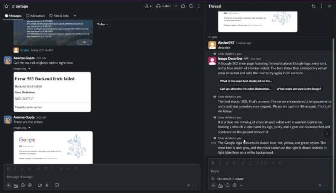This screenshot has width=336, height=193.
Task: Click 'What colors are used in the image?' suggestion
Action: (x=299, y=89)
